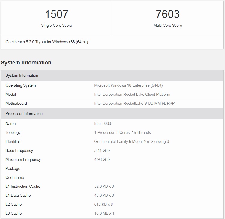Click the 48.0 KB x 8 data cache value

coord(104,196)
